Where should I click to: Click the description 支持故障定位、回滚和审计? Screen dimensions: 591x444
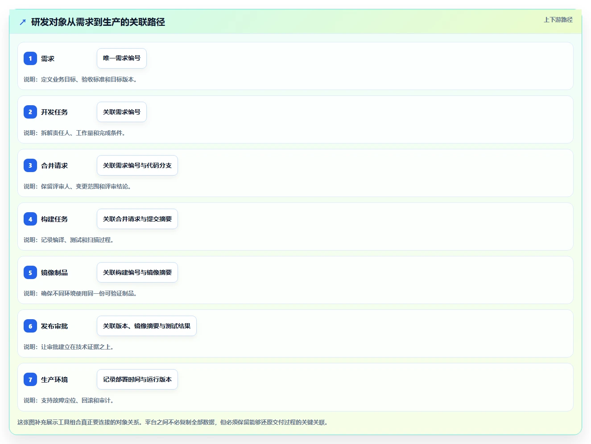(x=77, y=400)
